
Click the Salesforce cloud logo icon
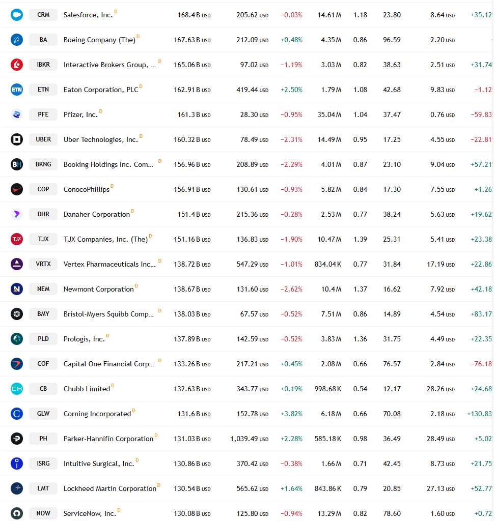coord(17,15)
